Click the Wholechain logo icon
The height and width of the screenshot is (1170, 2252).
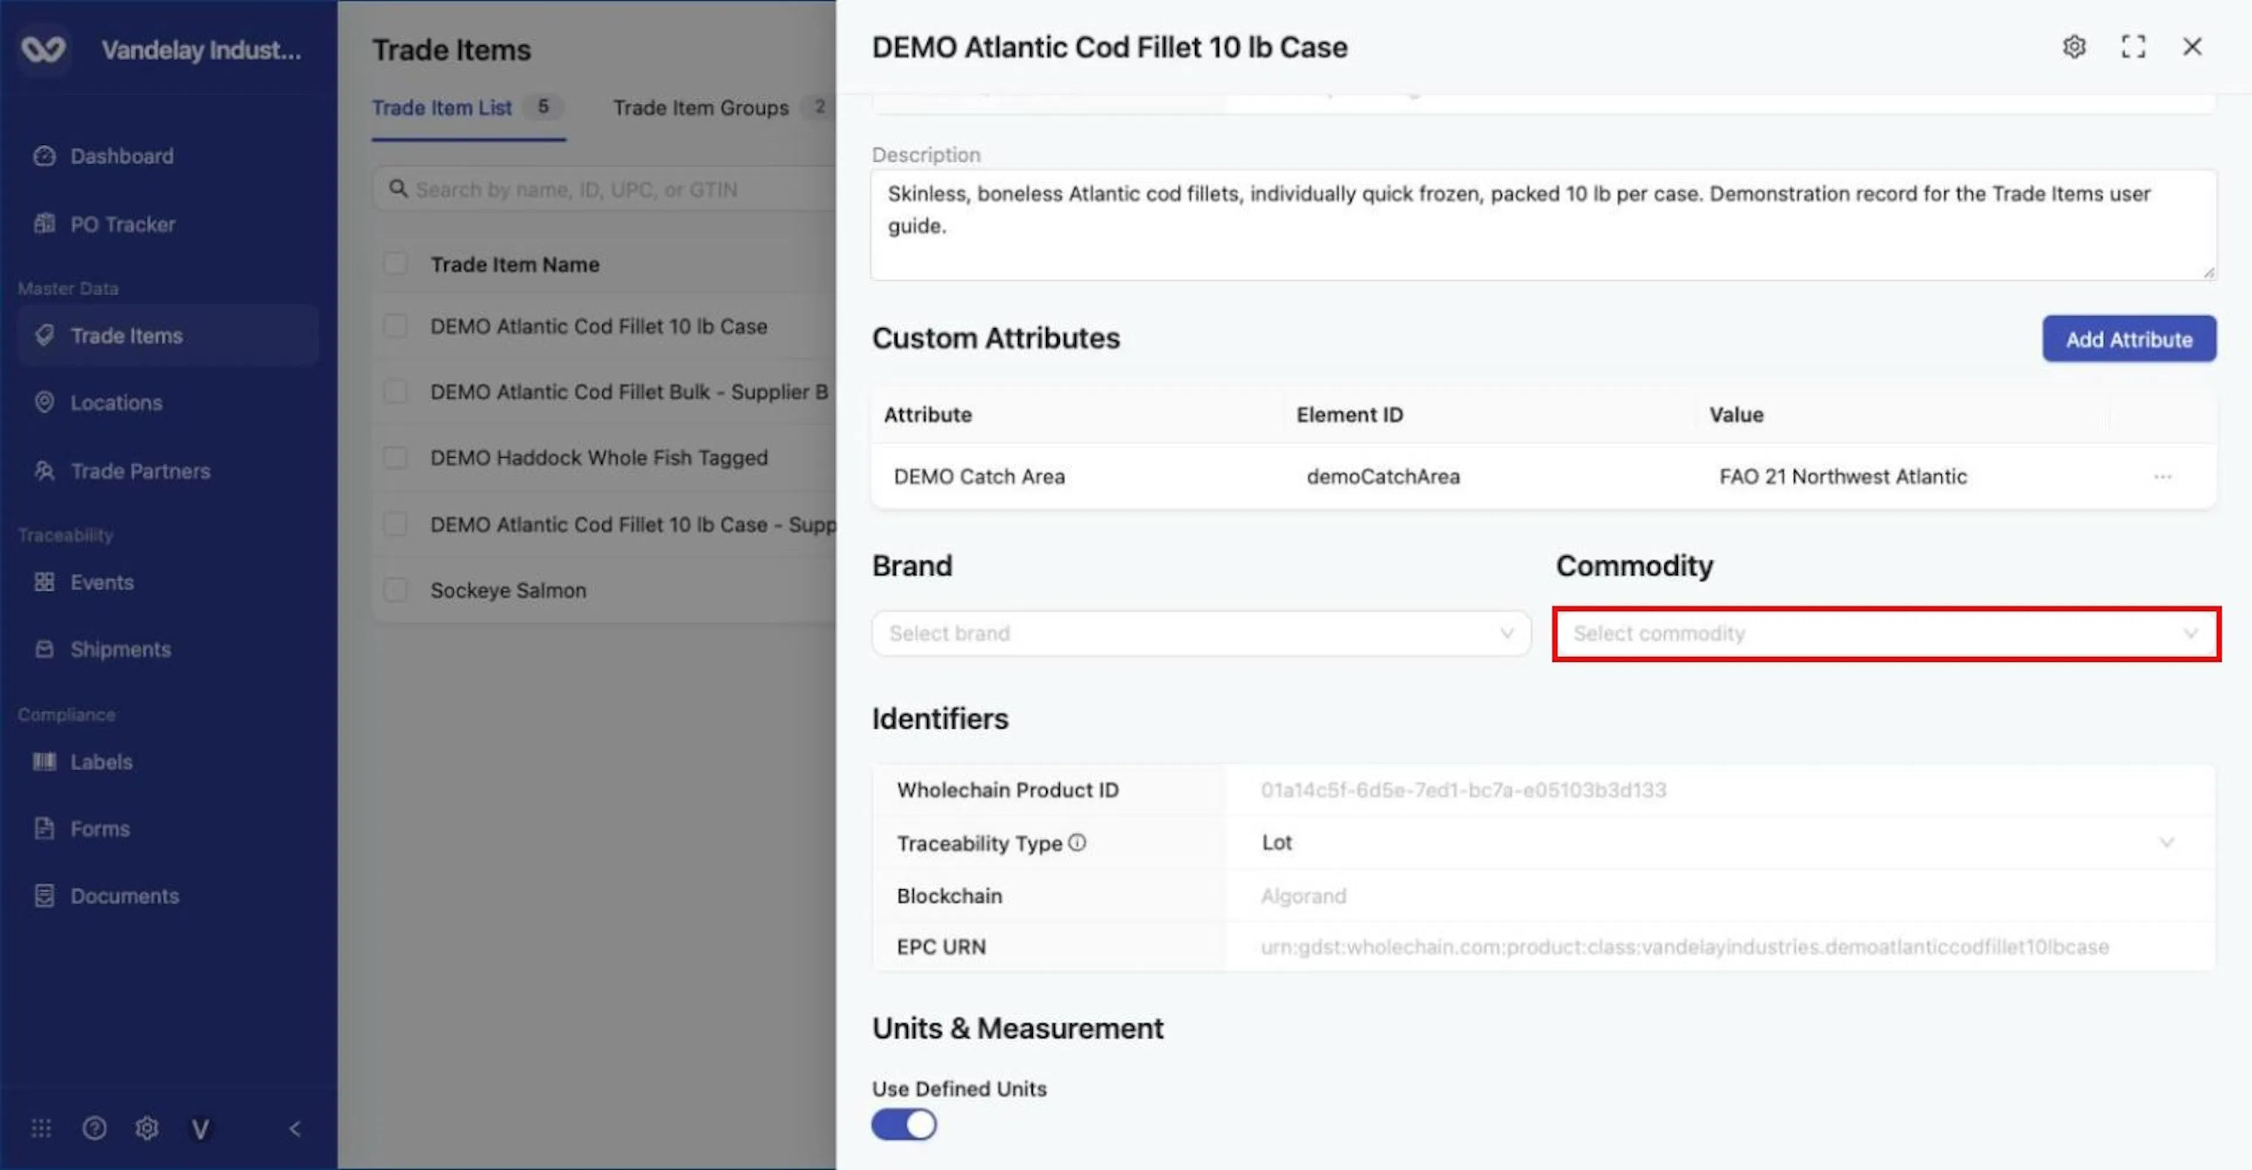[44, 49]
